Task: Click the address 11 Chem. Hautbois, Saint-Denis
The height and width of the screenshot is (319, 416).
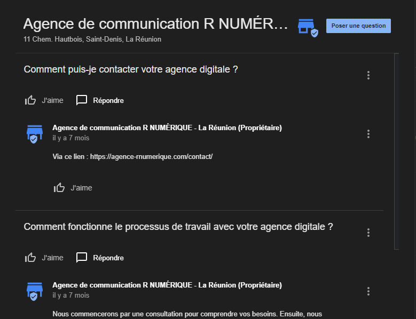Action: click(92, 39)
